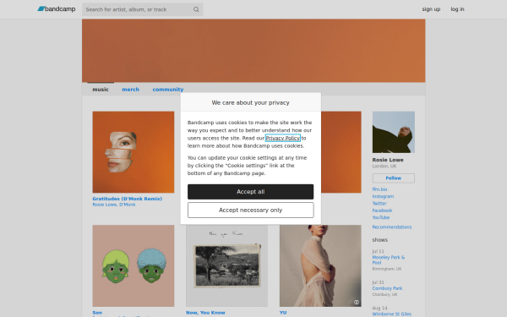Click the search magnifier icon
Image resolution: width=507 pixels, height=317 pixels.
[196, 9]
